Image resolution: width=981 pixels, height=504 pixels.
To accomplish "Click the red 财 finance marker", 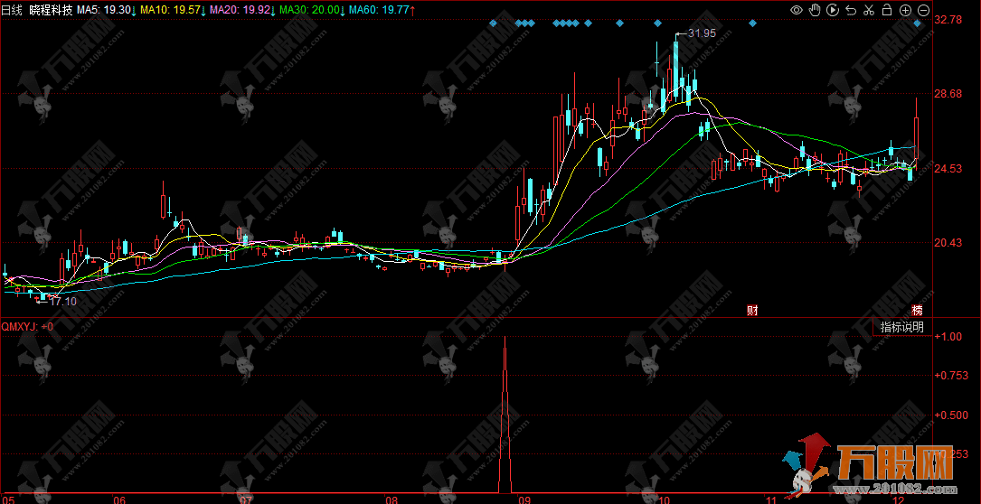I will [x=751, y=310].
